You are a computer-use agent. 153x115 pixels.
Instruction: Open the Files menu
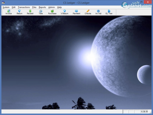click(34, 7)
